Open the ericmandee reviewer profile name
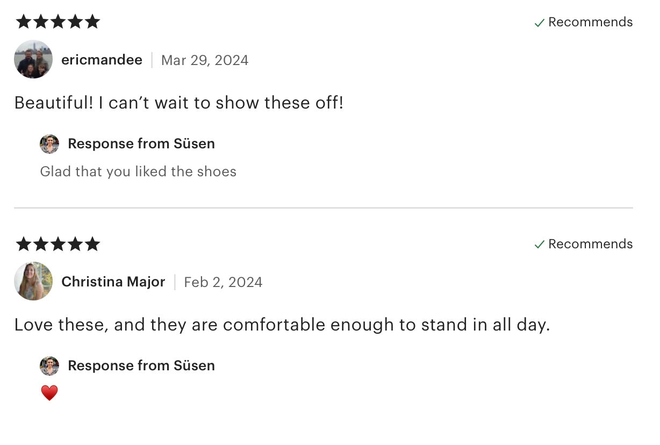Viewport: 660px width, 445px height. [x=102, y=60]
